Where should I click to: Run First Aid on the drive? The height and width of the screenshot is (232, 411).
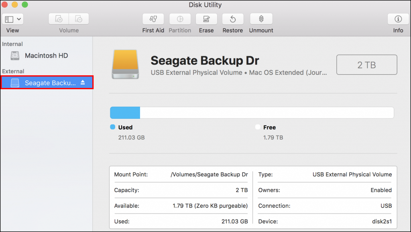pos(153,19)
